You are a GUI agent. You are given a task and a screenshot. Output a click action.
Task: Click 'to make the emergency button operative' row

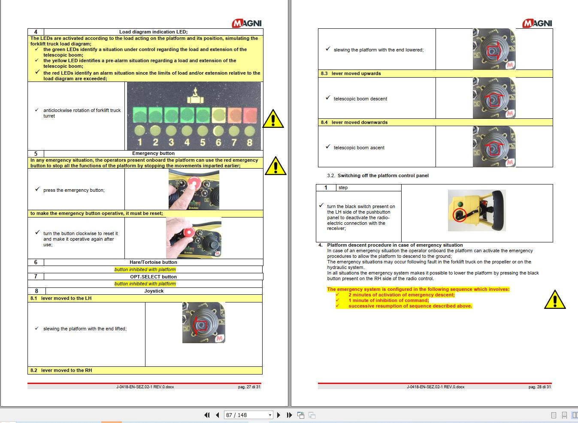click(x=145, y=213)
